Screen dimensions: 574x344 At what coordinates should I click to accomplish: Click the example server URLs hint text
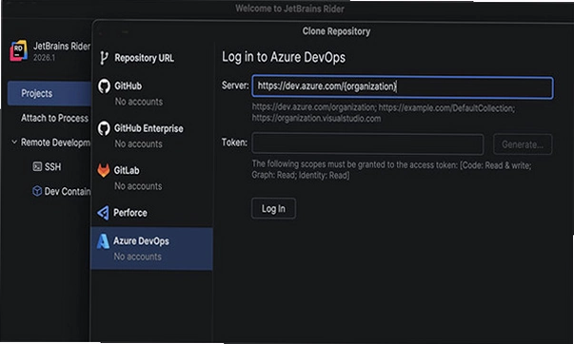pyautogui.click(x=384, y=113)
